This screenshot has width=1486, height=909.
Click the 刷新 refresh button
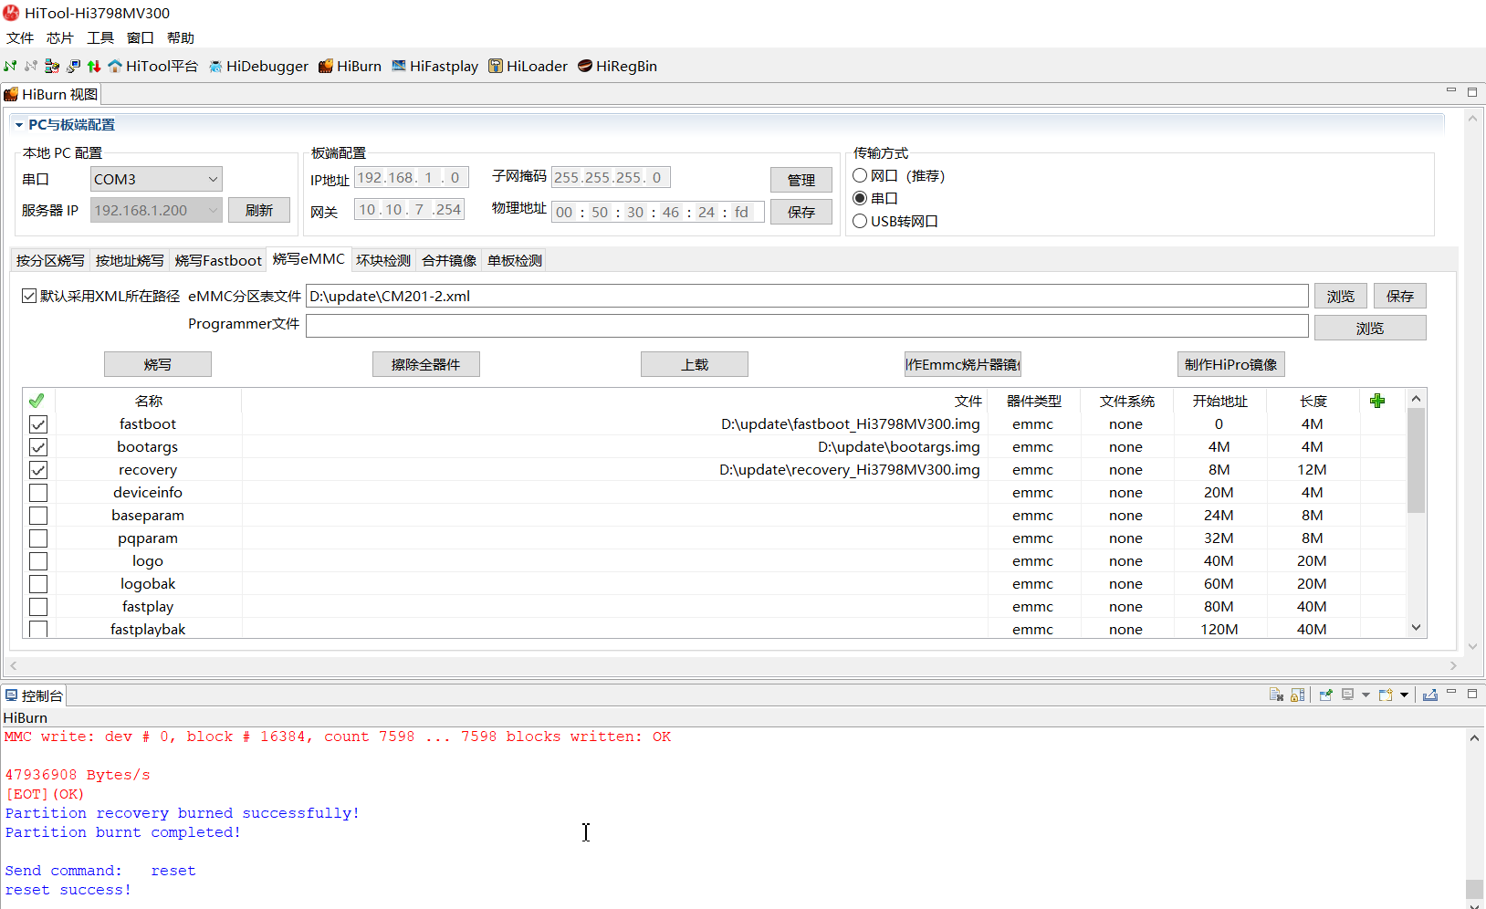point(259,210)
